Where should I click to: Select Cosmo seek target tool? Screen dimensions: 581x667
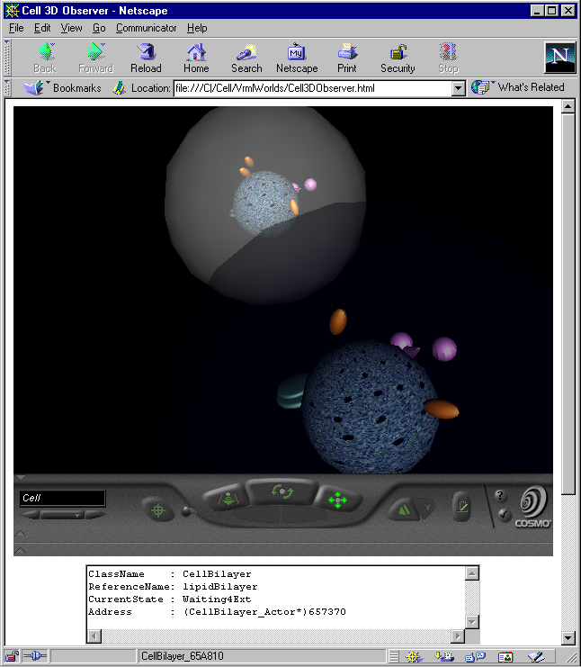(158, 509)
